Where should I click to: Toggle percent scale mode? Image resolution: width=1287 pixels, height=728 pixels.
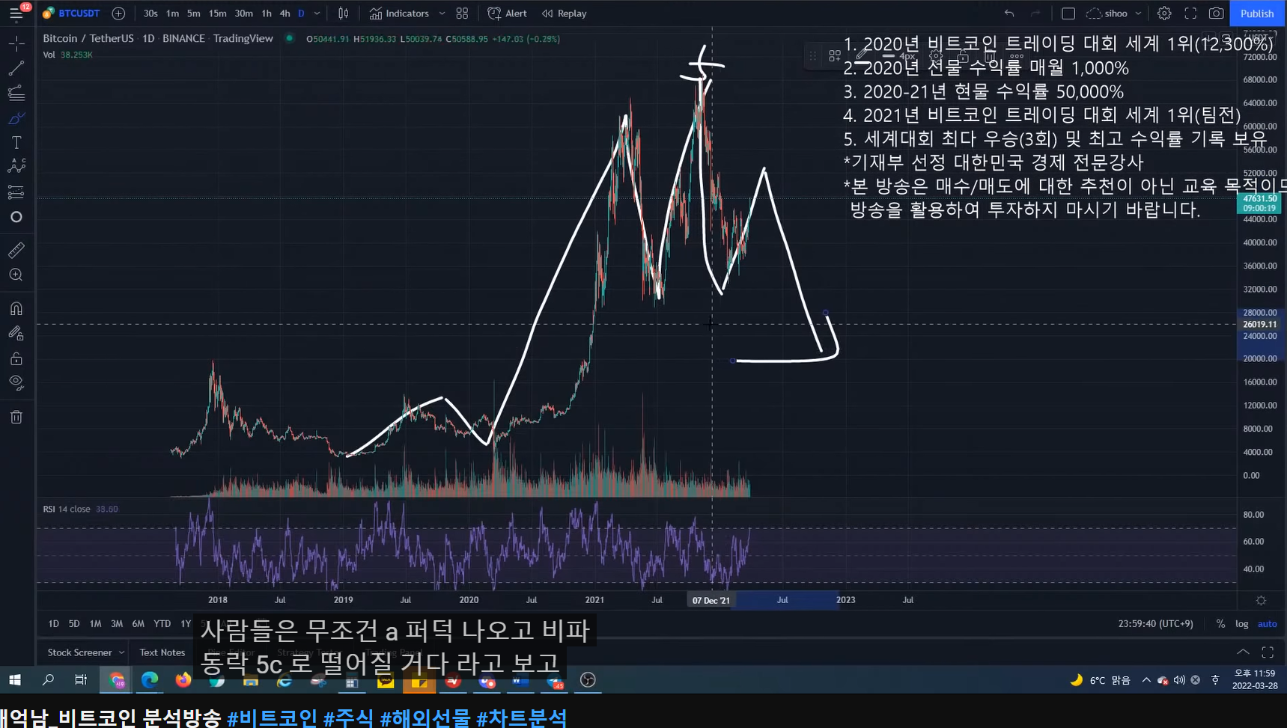(1220, 623)
